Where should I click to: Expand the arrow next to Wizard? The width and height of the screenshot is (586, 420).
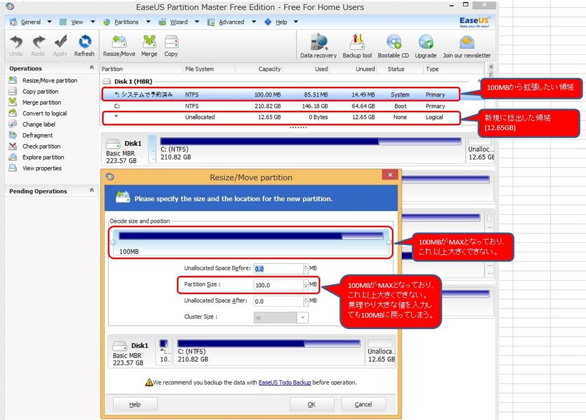(197, 22)
